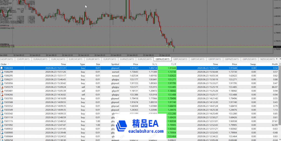Click the order icon beside 1506303

[x=2, y=68]
